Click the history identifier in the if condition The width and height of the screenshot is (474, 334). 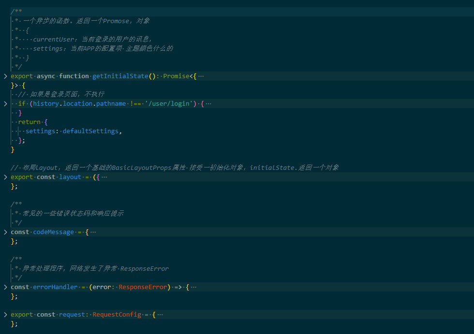click(x=46, y=103)
